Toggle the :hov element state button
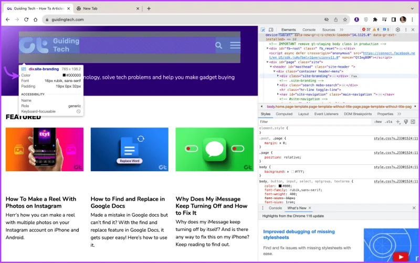 tap(378, 122)
